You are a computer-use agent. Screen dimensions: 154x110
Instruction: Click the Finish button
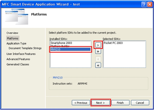pyautogui.click(x=120, y=103)
